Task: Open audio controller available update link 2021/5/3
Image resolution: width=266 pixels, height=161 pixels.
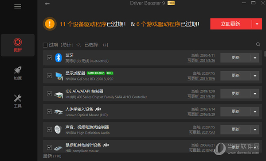Action: point(202,132)
